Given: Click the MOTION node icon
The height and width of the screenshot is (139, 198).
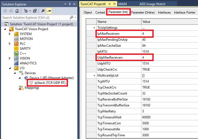Looking at the screenshot, I should click(x=16, y=39).
